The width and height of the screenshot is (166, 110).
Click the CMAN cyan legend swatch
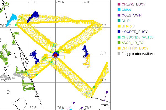point(119,10)
